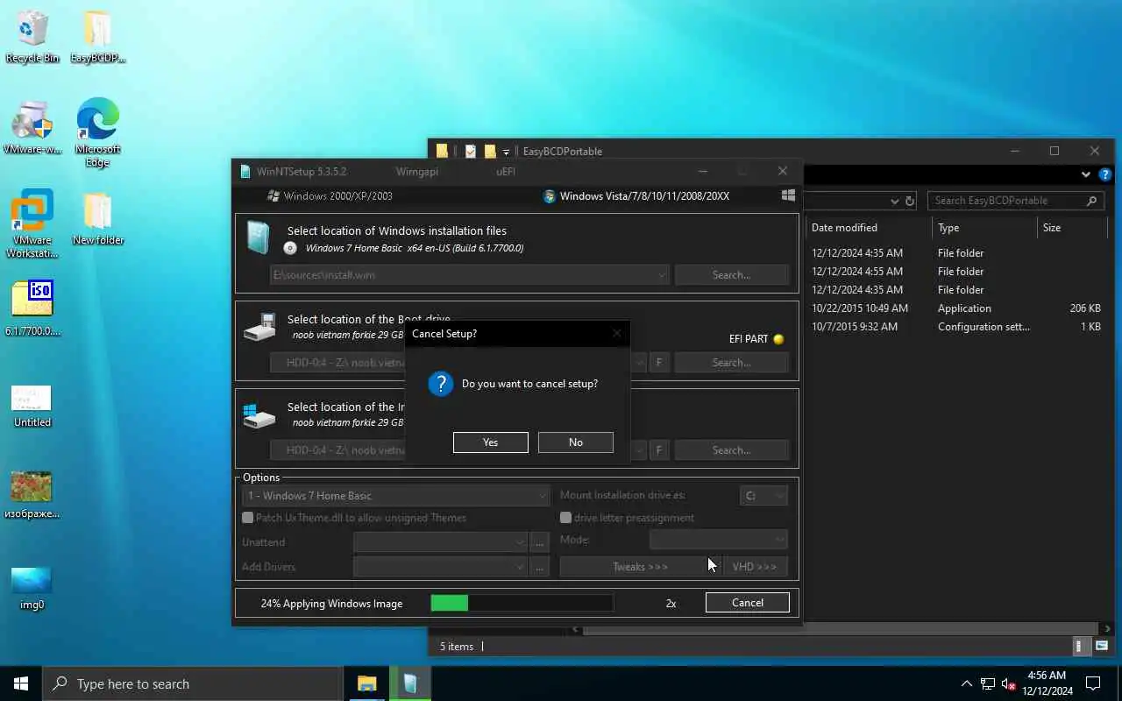Switch to Windows 2000/XP/2003 tab
Screen dimensions: 1122x701
(x=330, y=196)
